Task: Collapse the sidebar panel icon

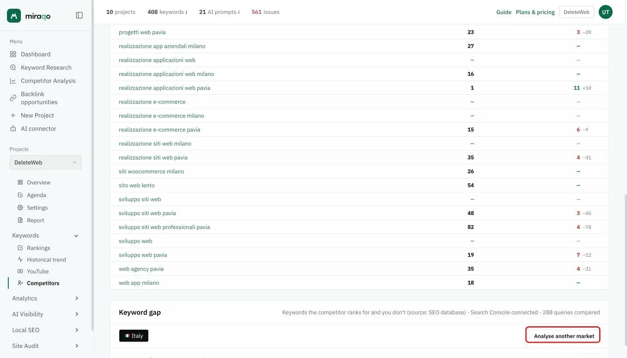Action: tap(79, 15)
